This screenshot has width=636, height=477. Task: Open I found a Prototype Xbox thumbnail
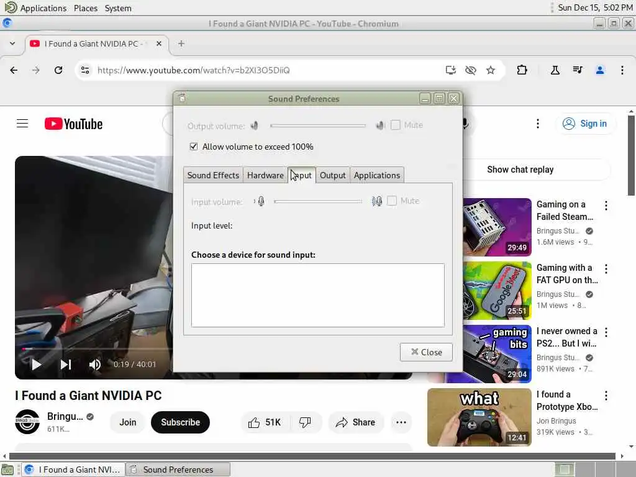[x=479, y=417]
